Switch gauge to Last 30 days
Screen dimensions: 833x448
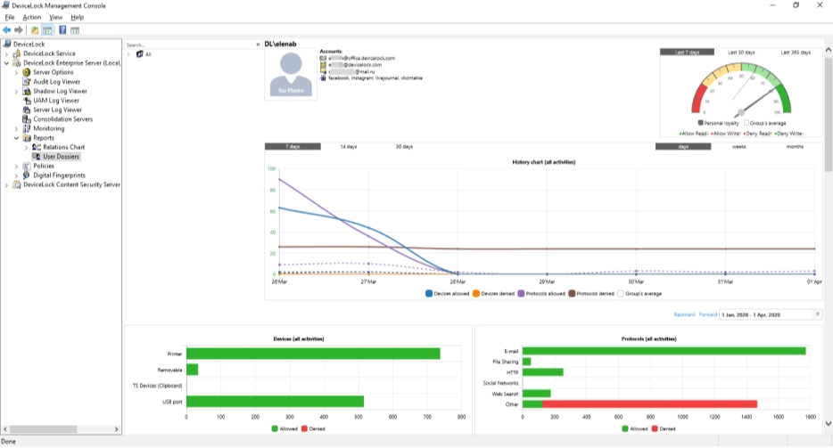(741, 53)
